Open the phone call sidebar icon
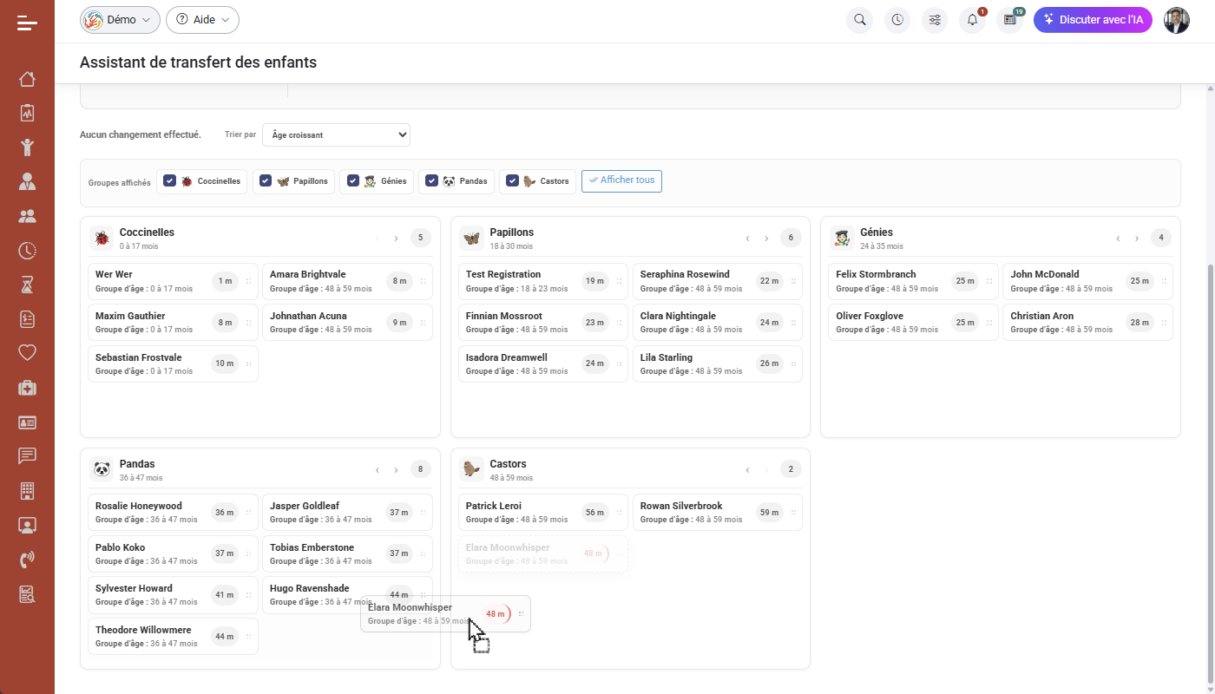The height and width of the screenshot is (694, 1215). point(27,560)
